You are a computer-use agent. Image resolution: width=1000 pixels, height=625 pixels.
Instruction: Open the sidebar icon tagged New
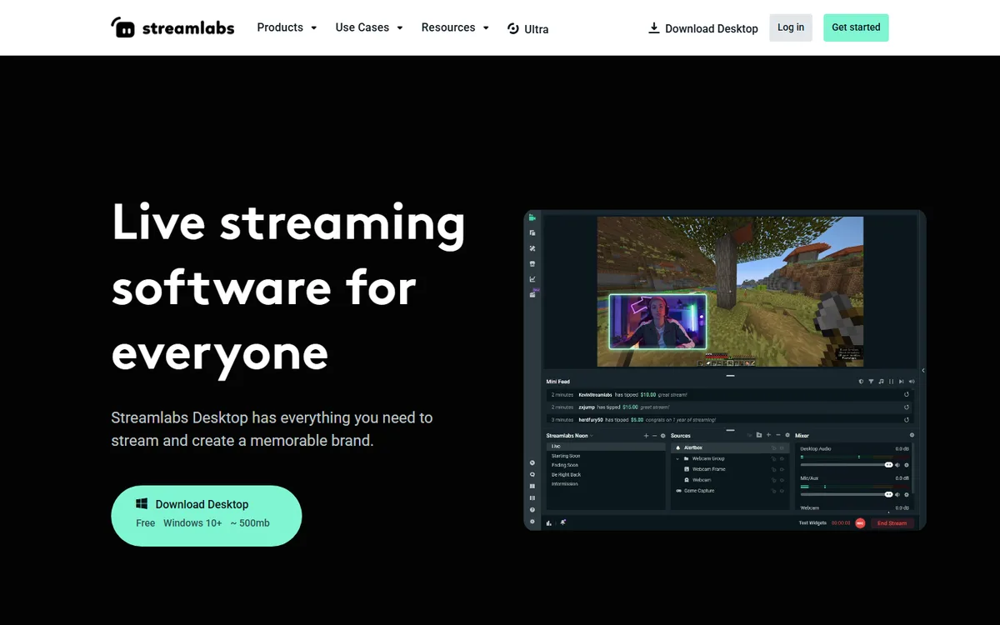533,293
